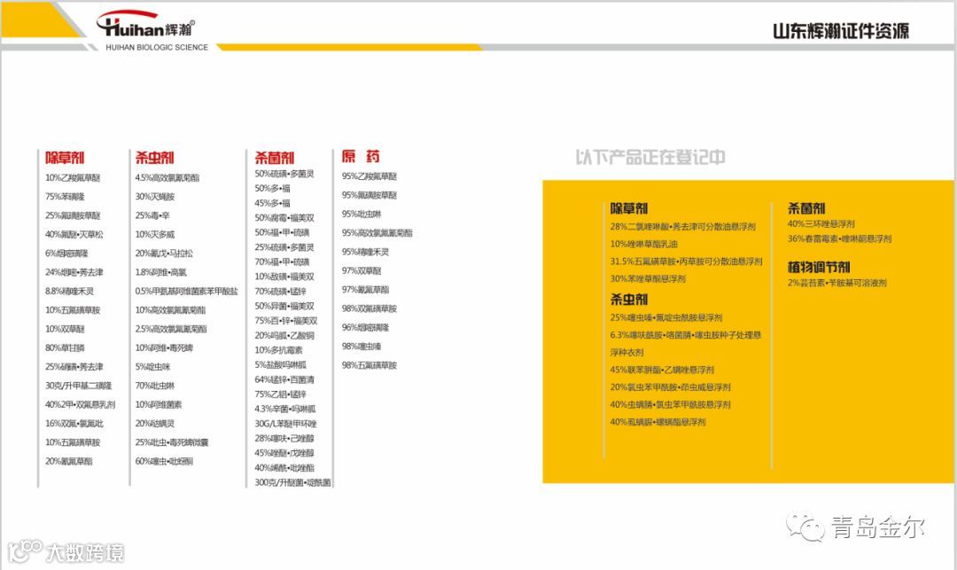Click the HUIHAN BIOLOGIC SCIENCE caption
The image size is (957, 570).
pos(157,47)
